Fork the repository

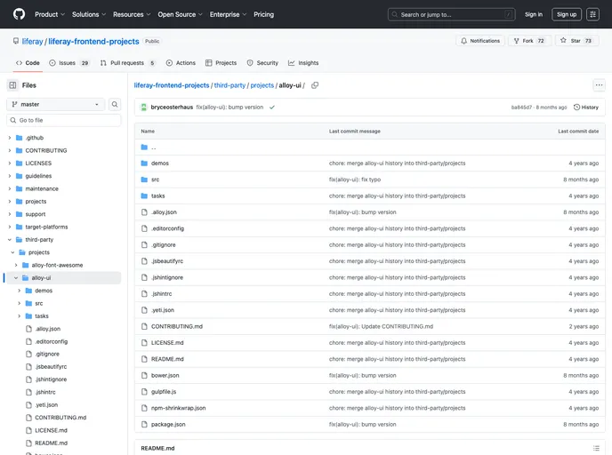coord(529,41)
